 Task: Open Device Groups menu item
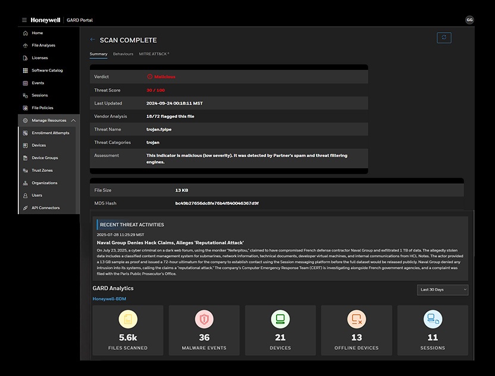45,158
